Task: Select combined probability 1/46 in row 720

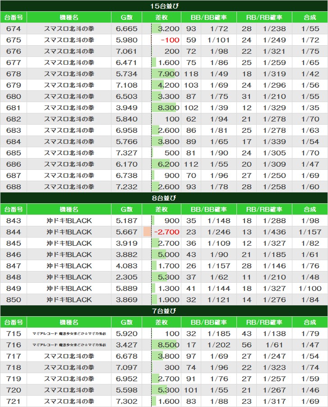Action: 310,390
